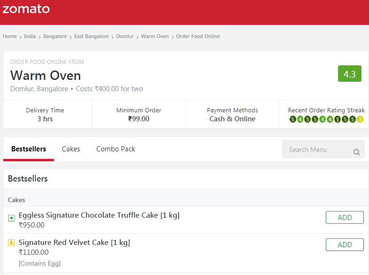The height and width of the screenshot is (275, 369).
Task: Click Order Food Online breadcrumb
Action: tap(198, 36)
